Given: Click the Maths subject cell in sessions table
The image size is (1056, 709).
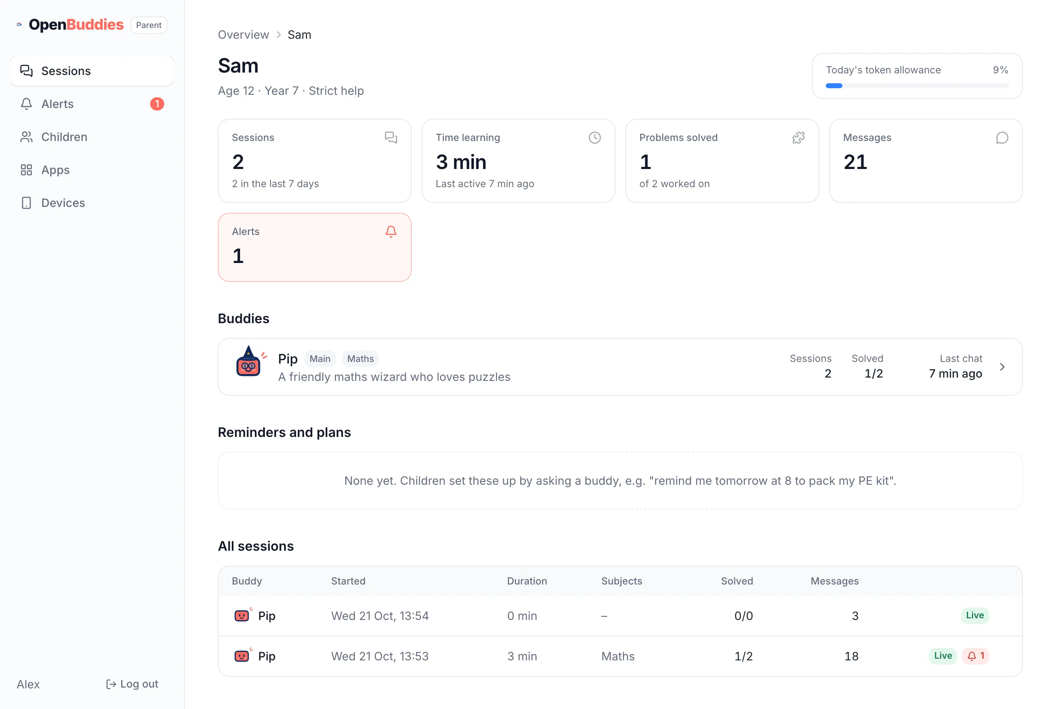Looking at the screenshot, I should coord(618,656).
